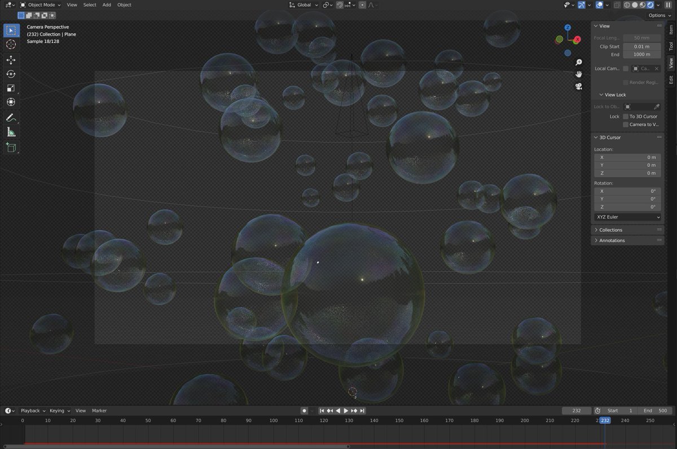The height and width of the screenshot is (449, 677).
Task: Pick the Measure tool
Action: (11, 131)
